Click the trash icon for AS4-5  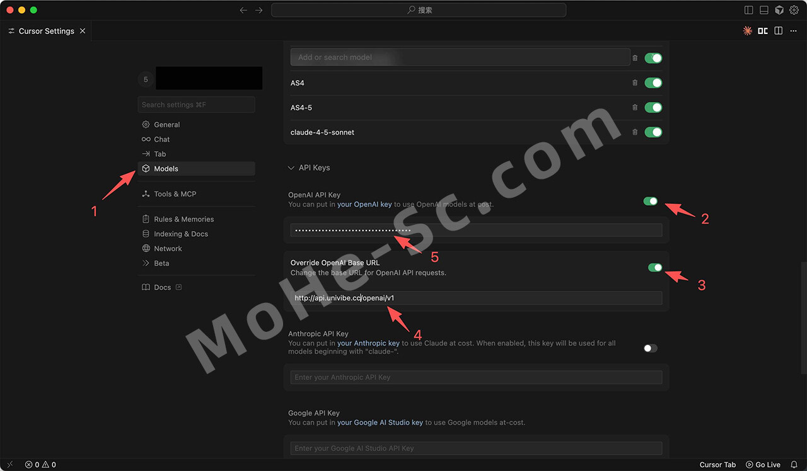[635, 108]
